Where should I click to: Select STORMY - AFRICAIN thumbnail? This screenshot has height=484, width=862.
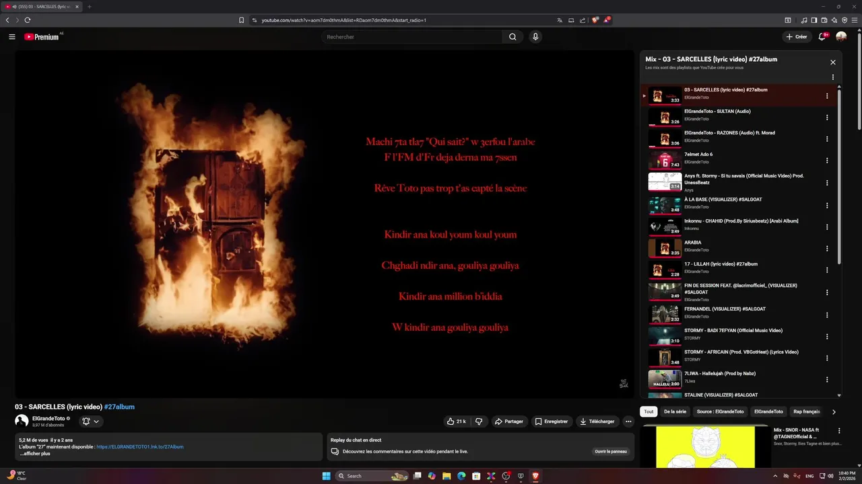(665, 358)
